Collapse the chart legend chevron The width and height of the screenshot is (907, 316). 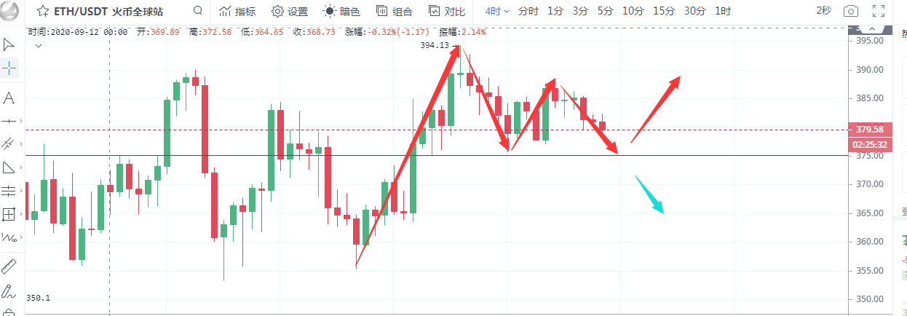point(39,45)
